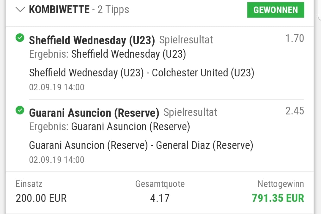Click the green checkmark beside Sheffield Wednesday
Screen dimensions: 321x214
tap(20, 38)
